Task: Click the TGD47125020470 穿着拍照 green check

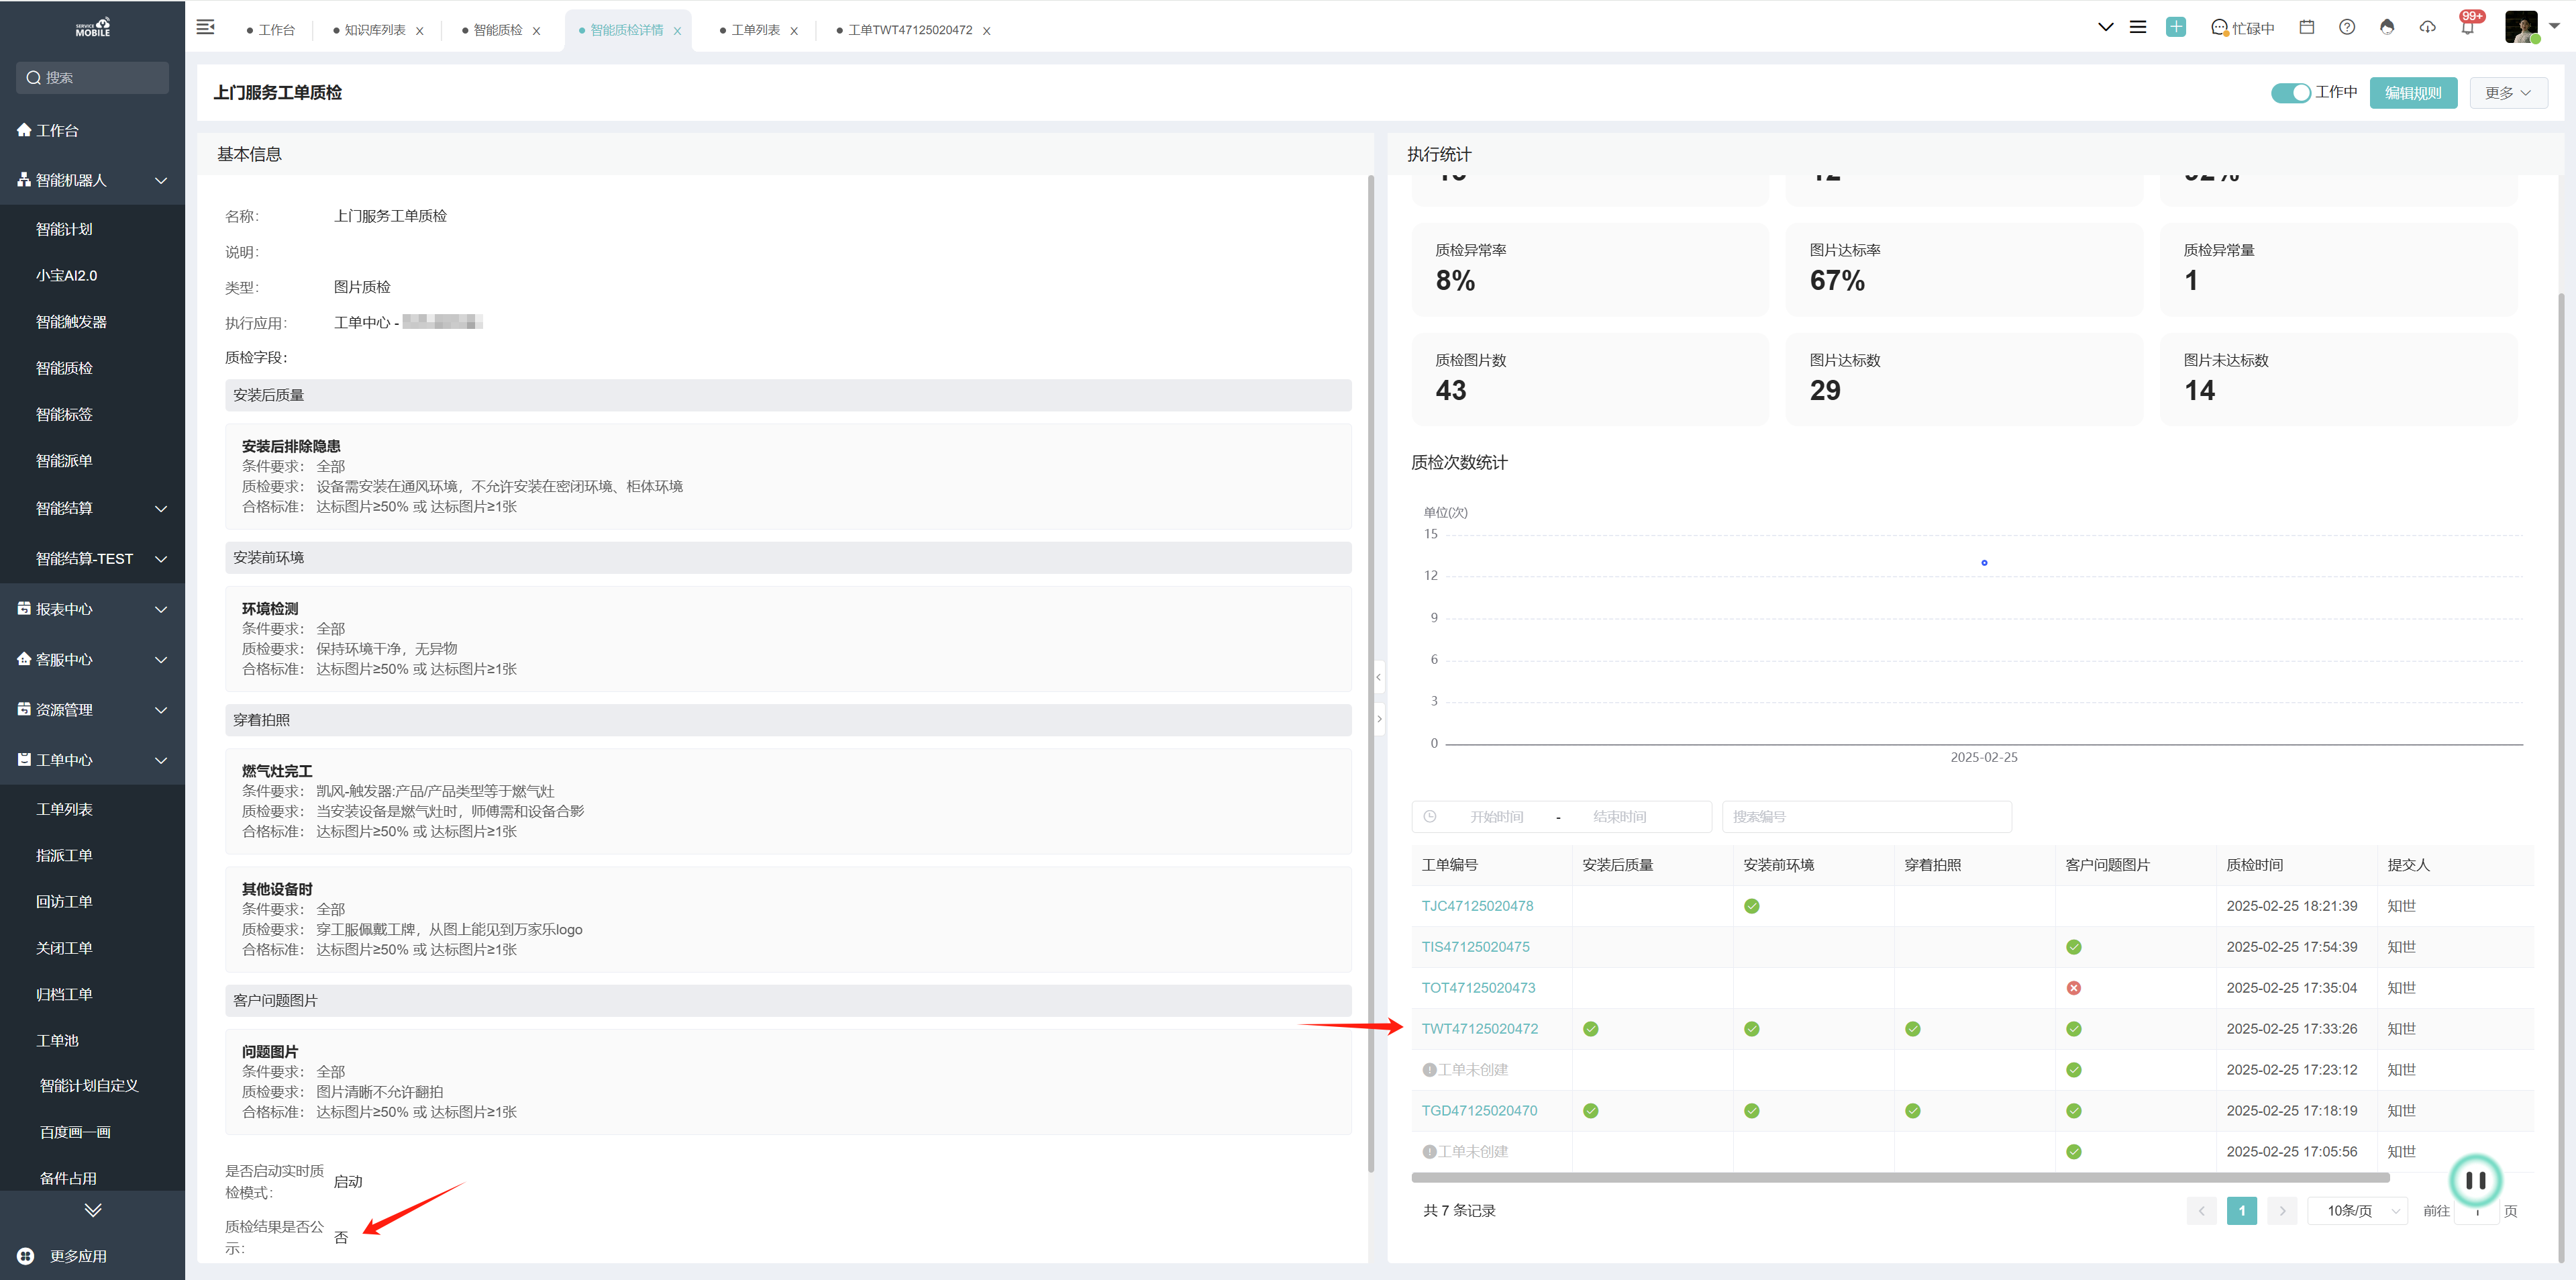Action: tap(1912, 1111)
